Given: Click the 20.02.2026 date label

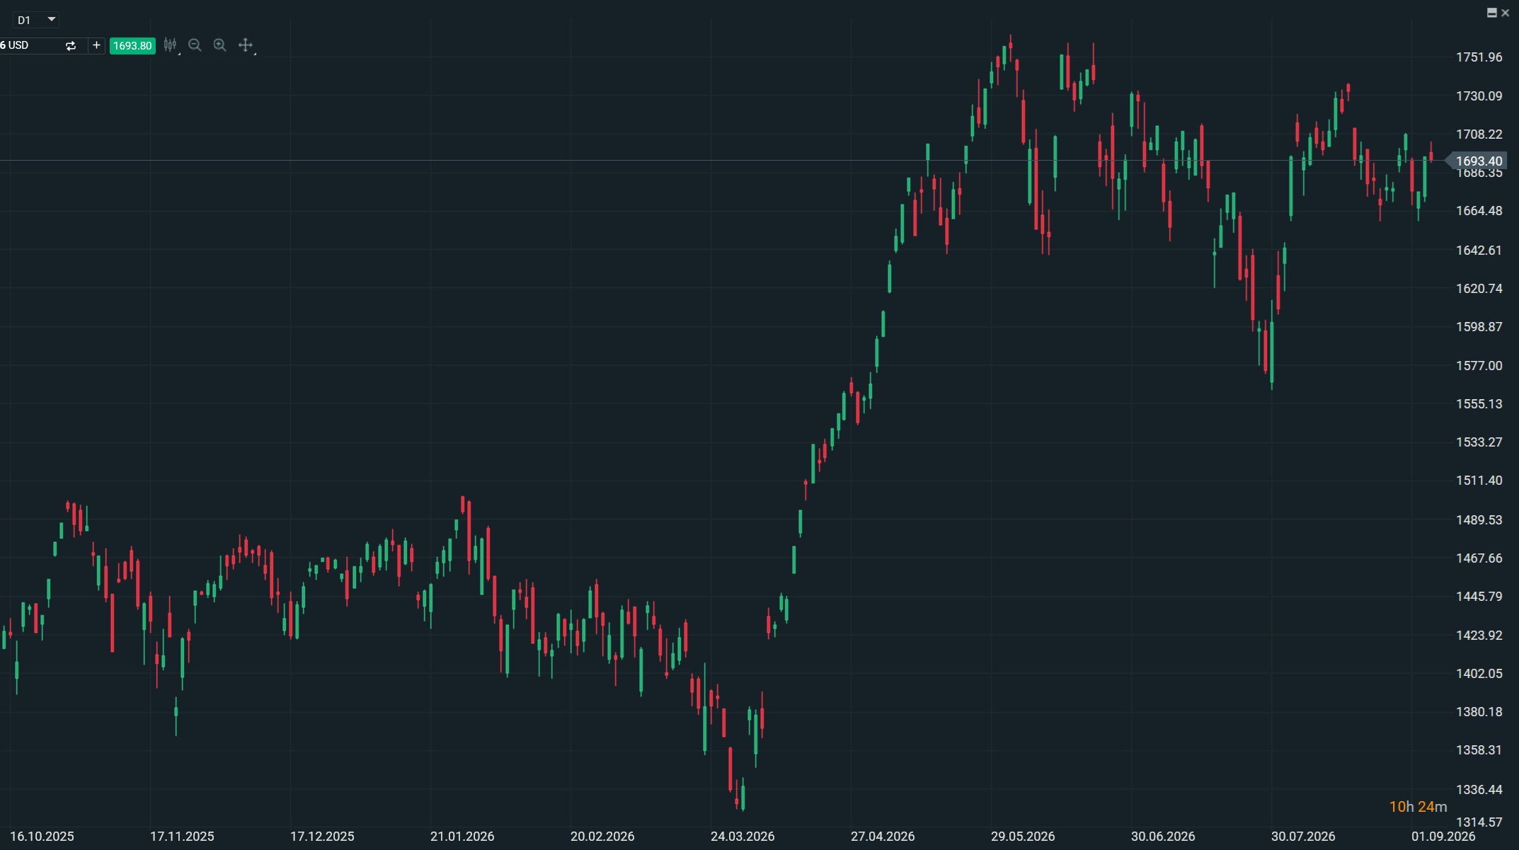Looking at the screenshot, I should click(x=602, y=837).
